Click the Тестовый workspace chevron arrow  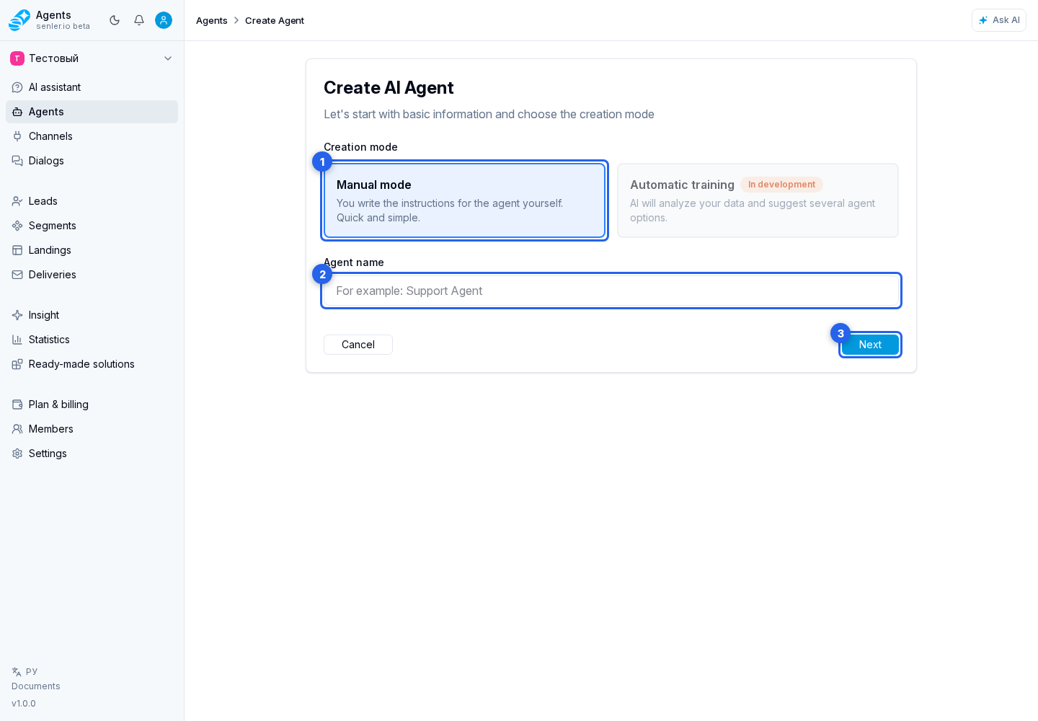168,58
